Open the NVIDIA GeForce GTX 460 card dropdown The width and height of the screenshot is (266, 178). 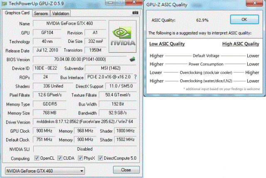[45, 171]
